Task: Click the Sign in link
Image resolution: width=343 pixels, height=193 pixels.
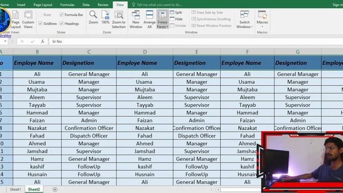Action: 338,5
